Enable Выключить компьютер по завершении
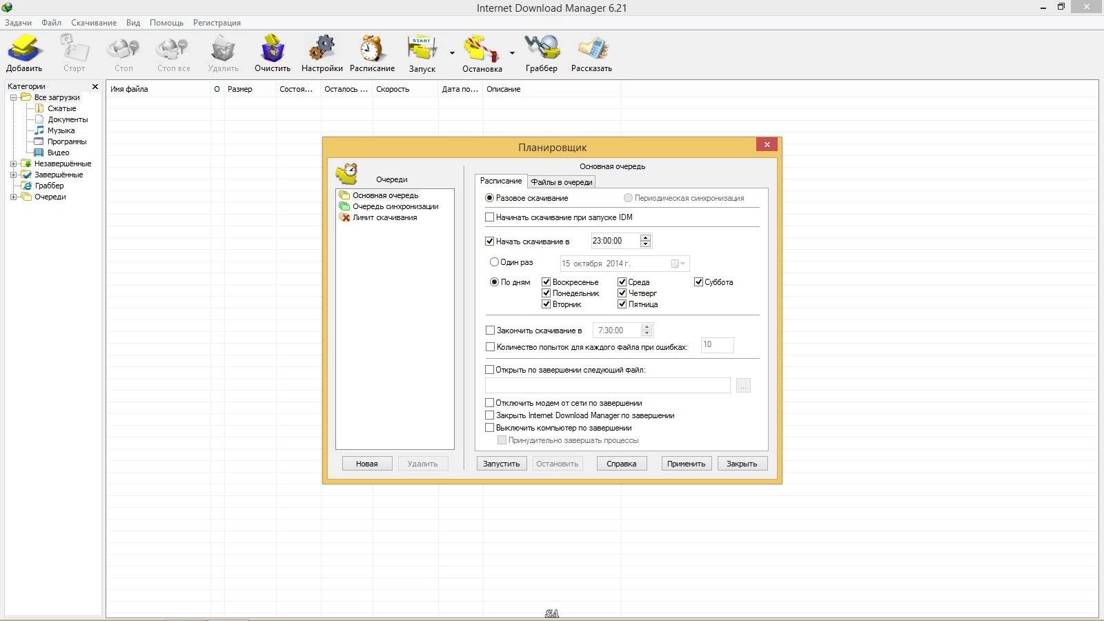Screen dimensions: 1104x621 tap(490, 428)
